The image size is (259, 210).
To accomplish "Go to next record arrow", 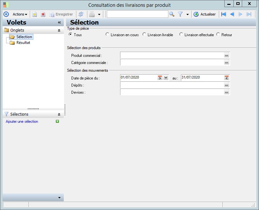I will 240,14.
